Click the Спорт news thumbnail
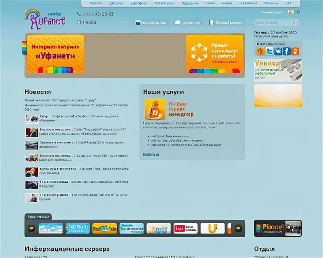 coord(32,119)
